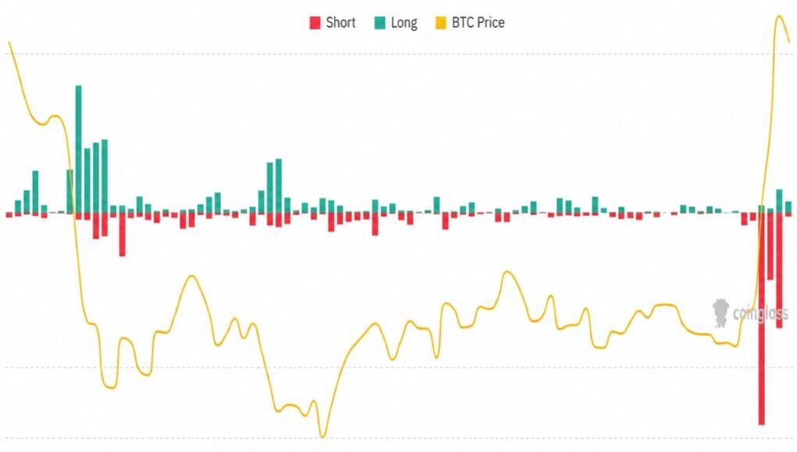
Task: Toggle the Short series legend label
Action: (x=340, y=23)
